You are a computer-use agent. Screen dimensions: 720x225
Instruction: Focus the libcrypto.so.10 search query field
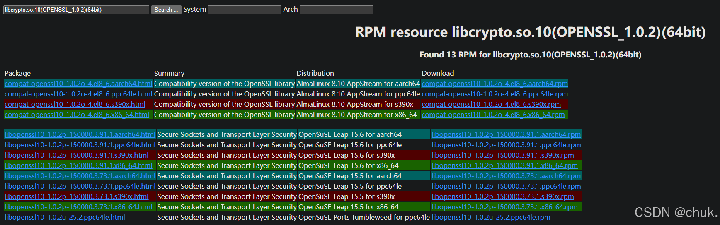(x=76, y=10)
